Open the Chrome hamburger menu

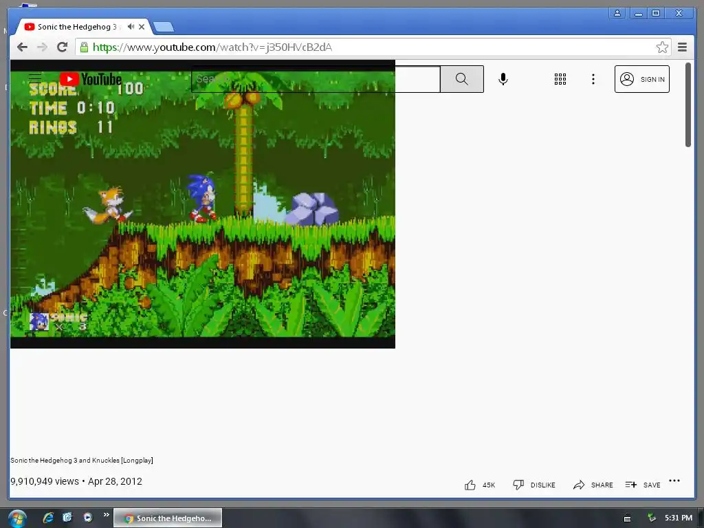point(682,47)
